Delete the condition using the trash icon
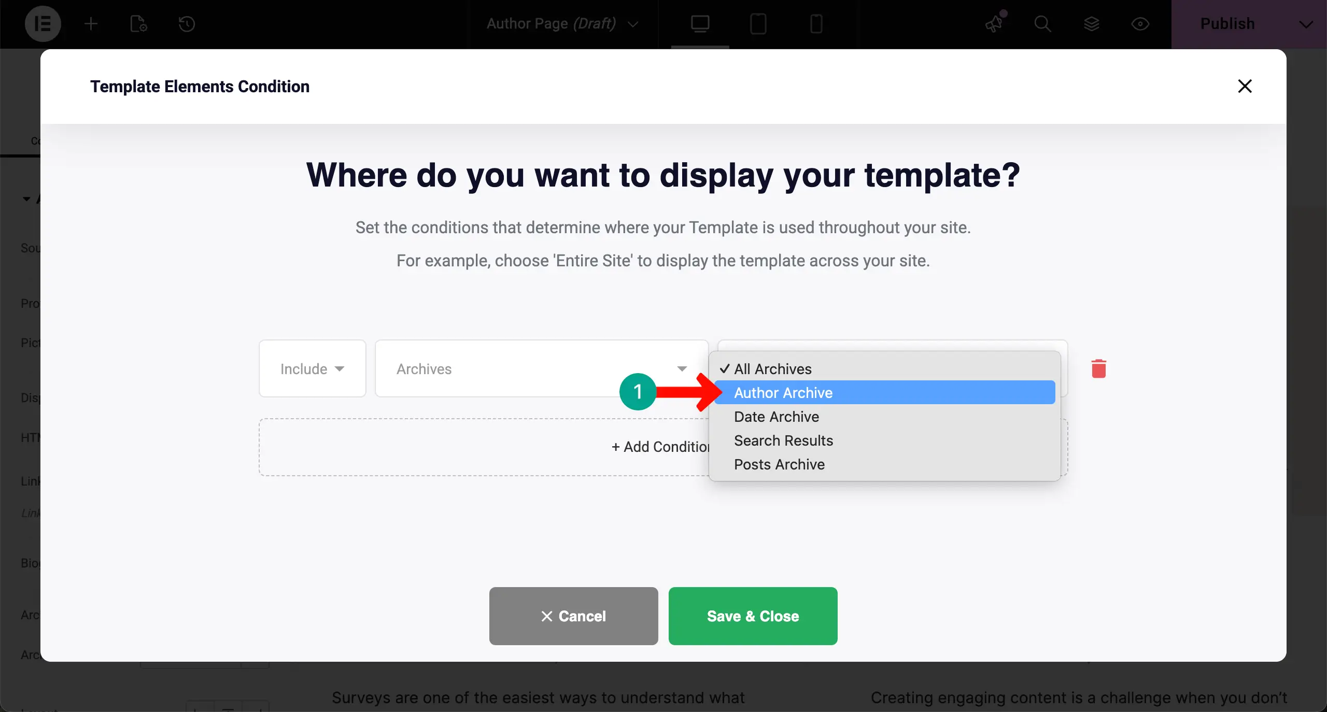Screen dimensions: 1327x712 tap(1099, 368)
